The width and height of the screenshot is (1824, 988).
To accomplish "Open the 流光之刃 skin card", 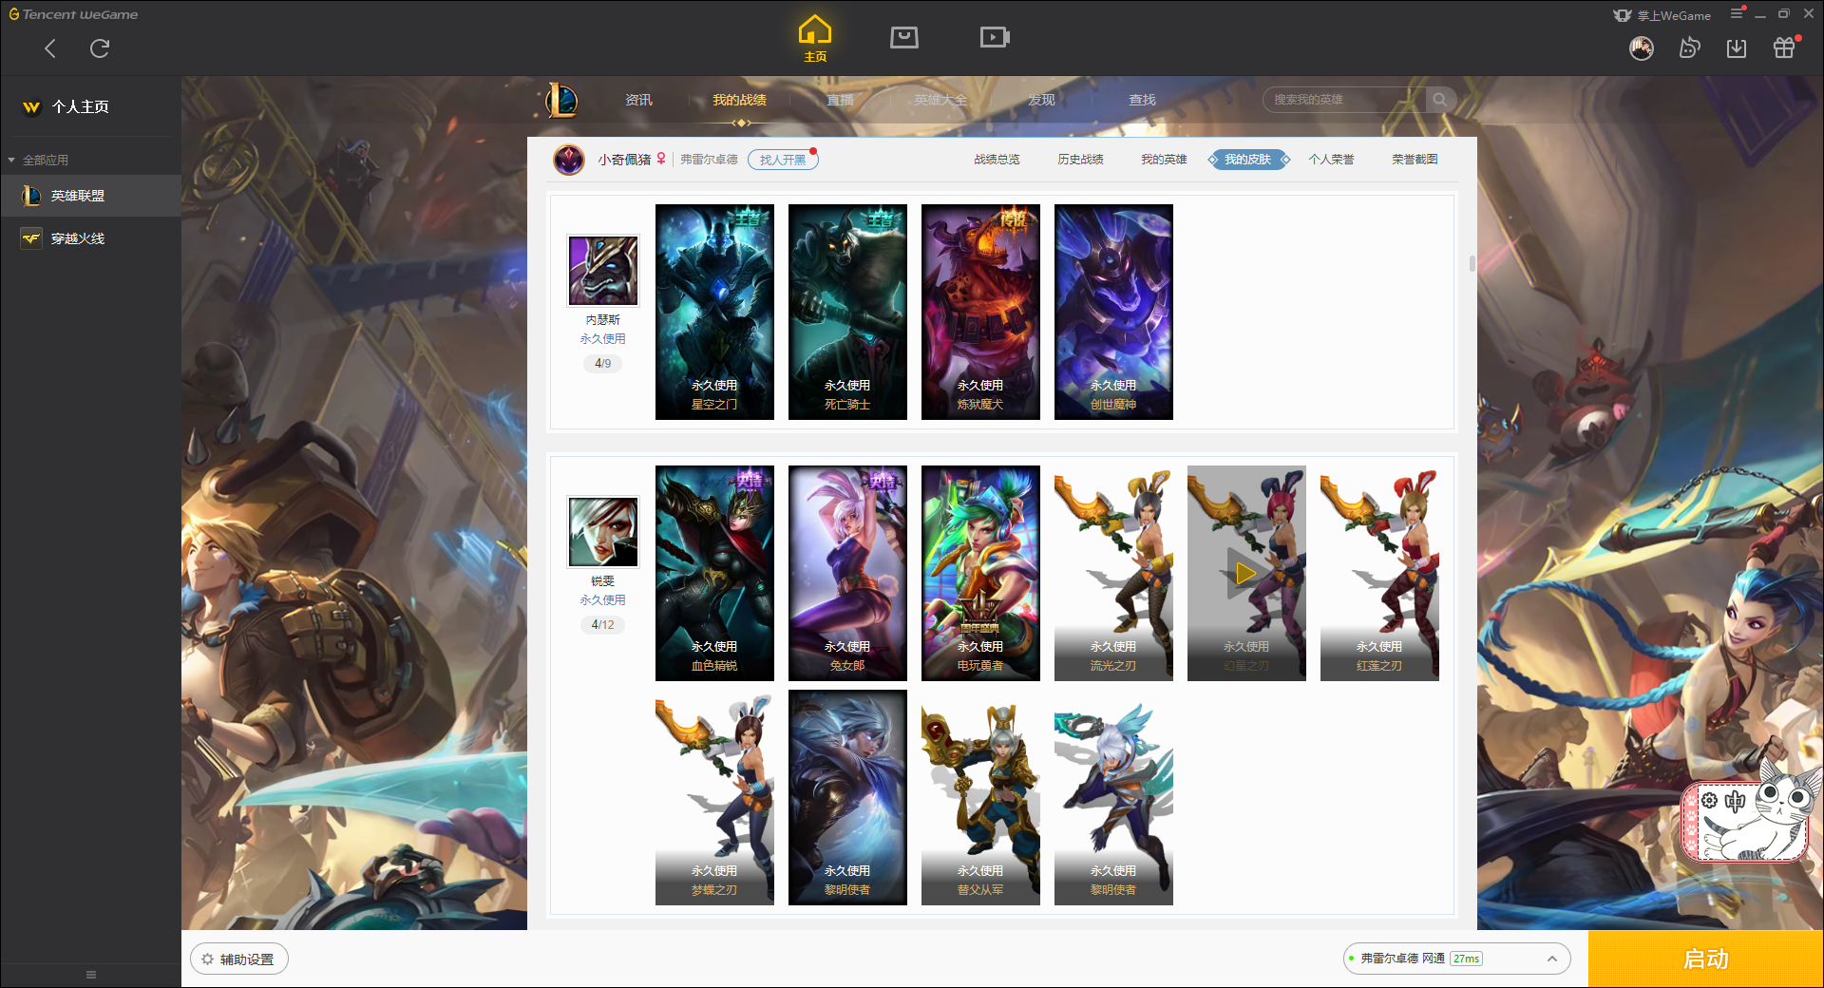I will (1113, 573).
